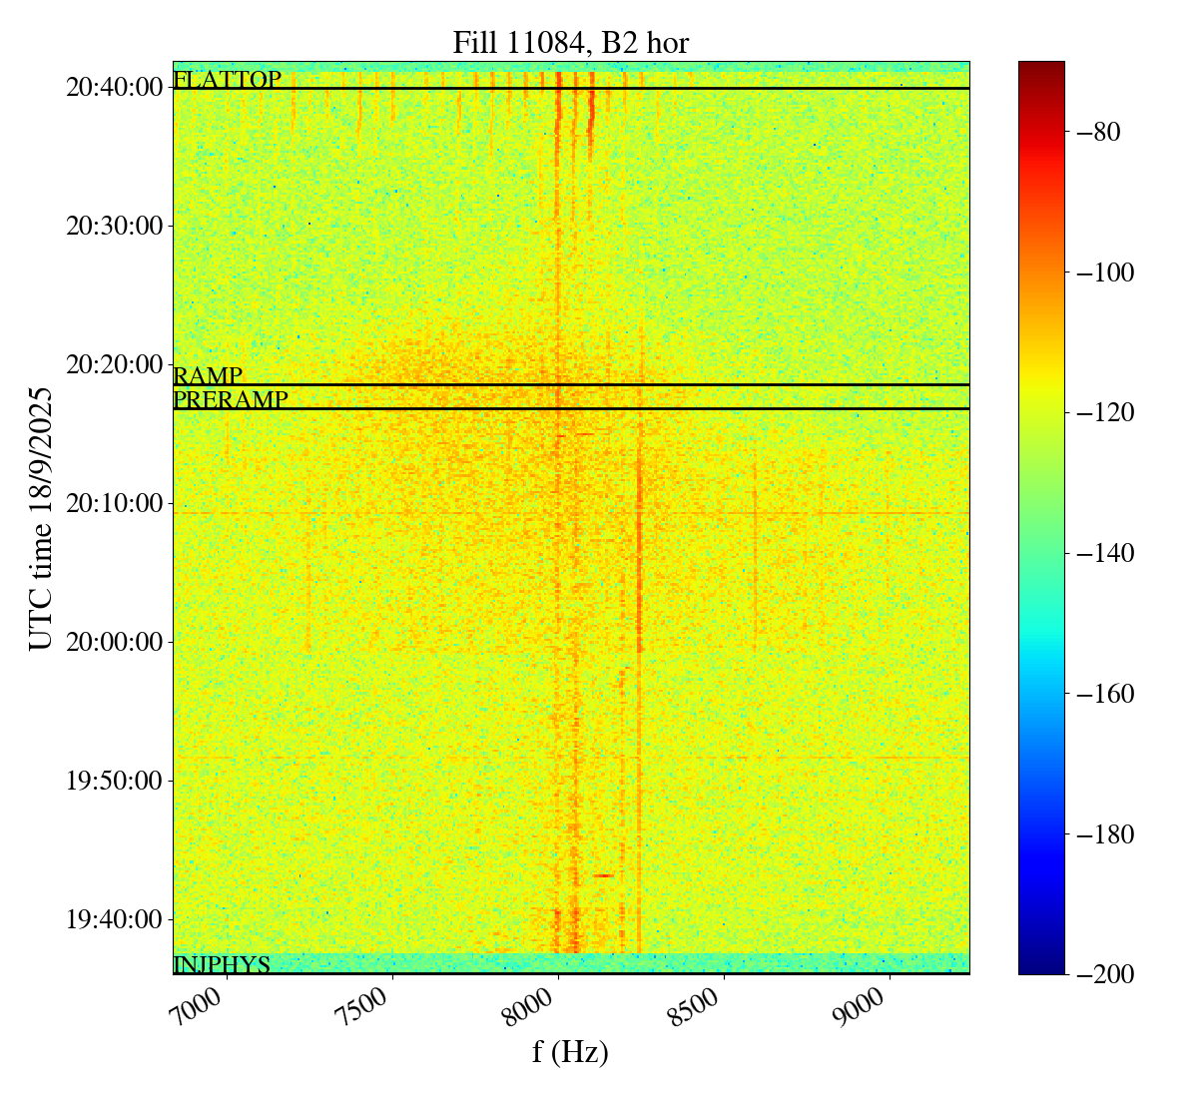Click the 19:40:00 time tick label

click(x=114, y=919)
